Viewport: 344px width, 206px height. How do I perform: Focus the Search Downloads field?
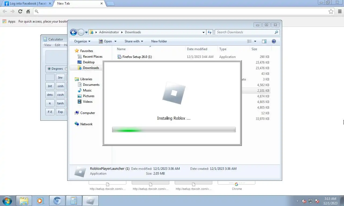click(x=247, y=32)
